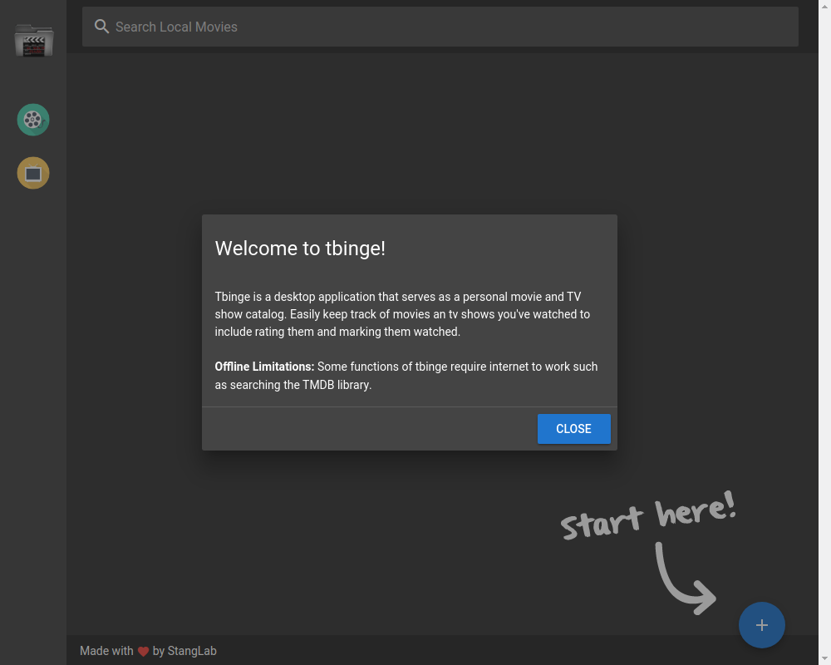Click the 'Made with' footer text
This screenshot has width=831, height=665.
[106, 651]
